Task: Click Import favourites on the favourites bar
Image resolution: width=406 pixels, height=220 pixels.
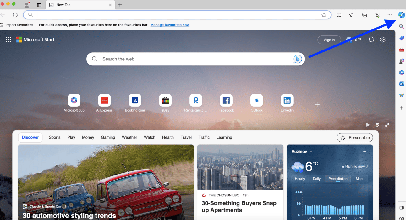Action: click(x=17, y=25)
